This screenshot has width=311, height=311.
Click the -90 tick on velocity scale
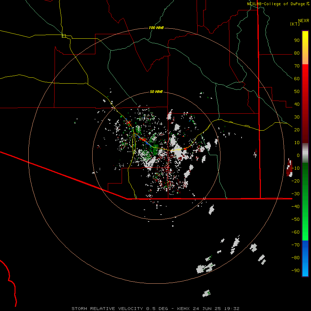[295, 271]
